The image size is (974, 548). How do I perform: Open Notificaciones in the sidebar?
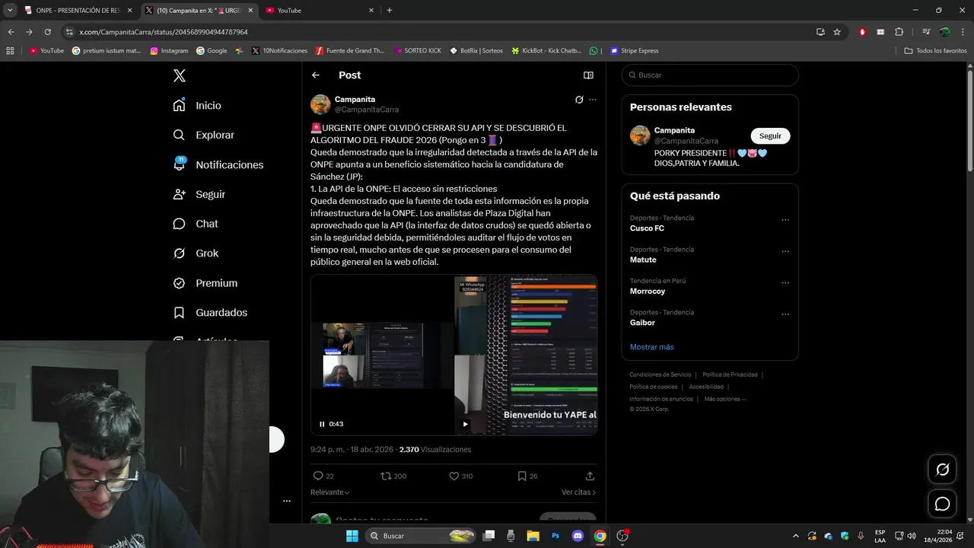coord(218,164)
